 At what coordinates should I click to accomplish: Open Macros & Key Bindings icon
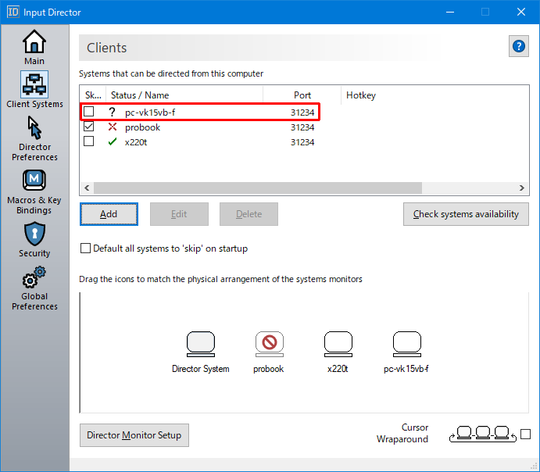pyautogui.click(x=34, y=181)
